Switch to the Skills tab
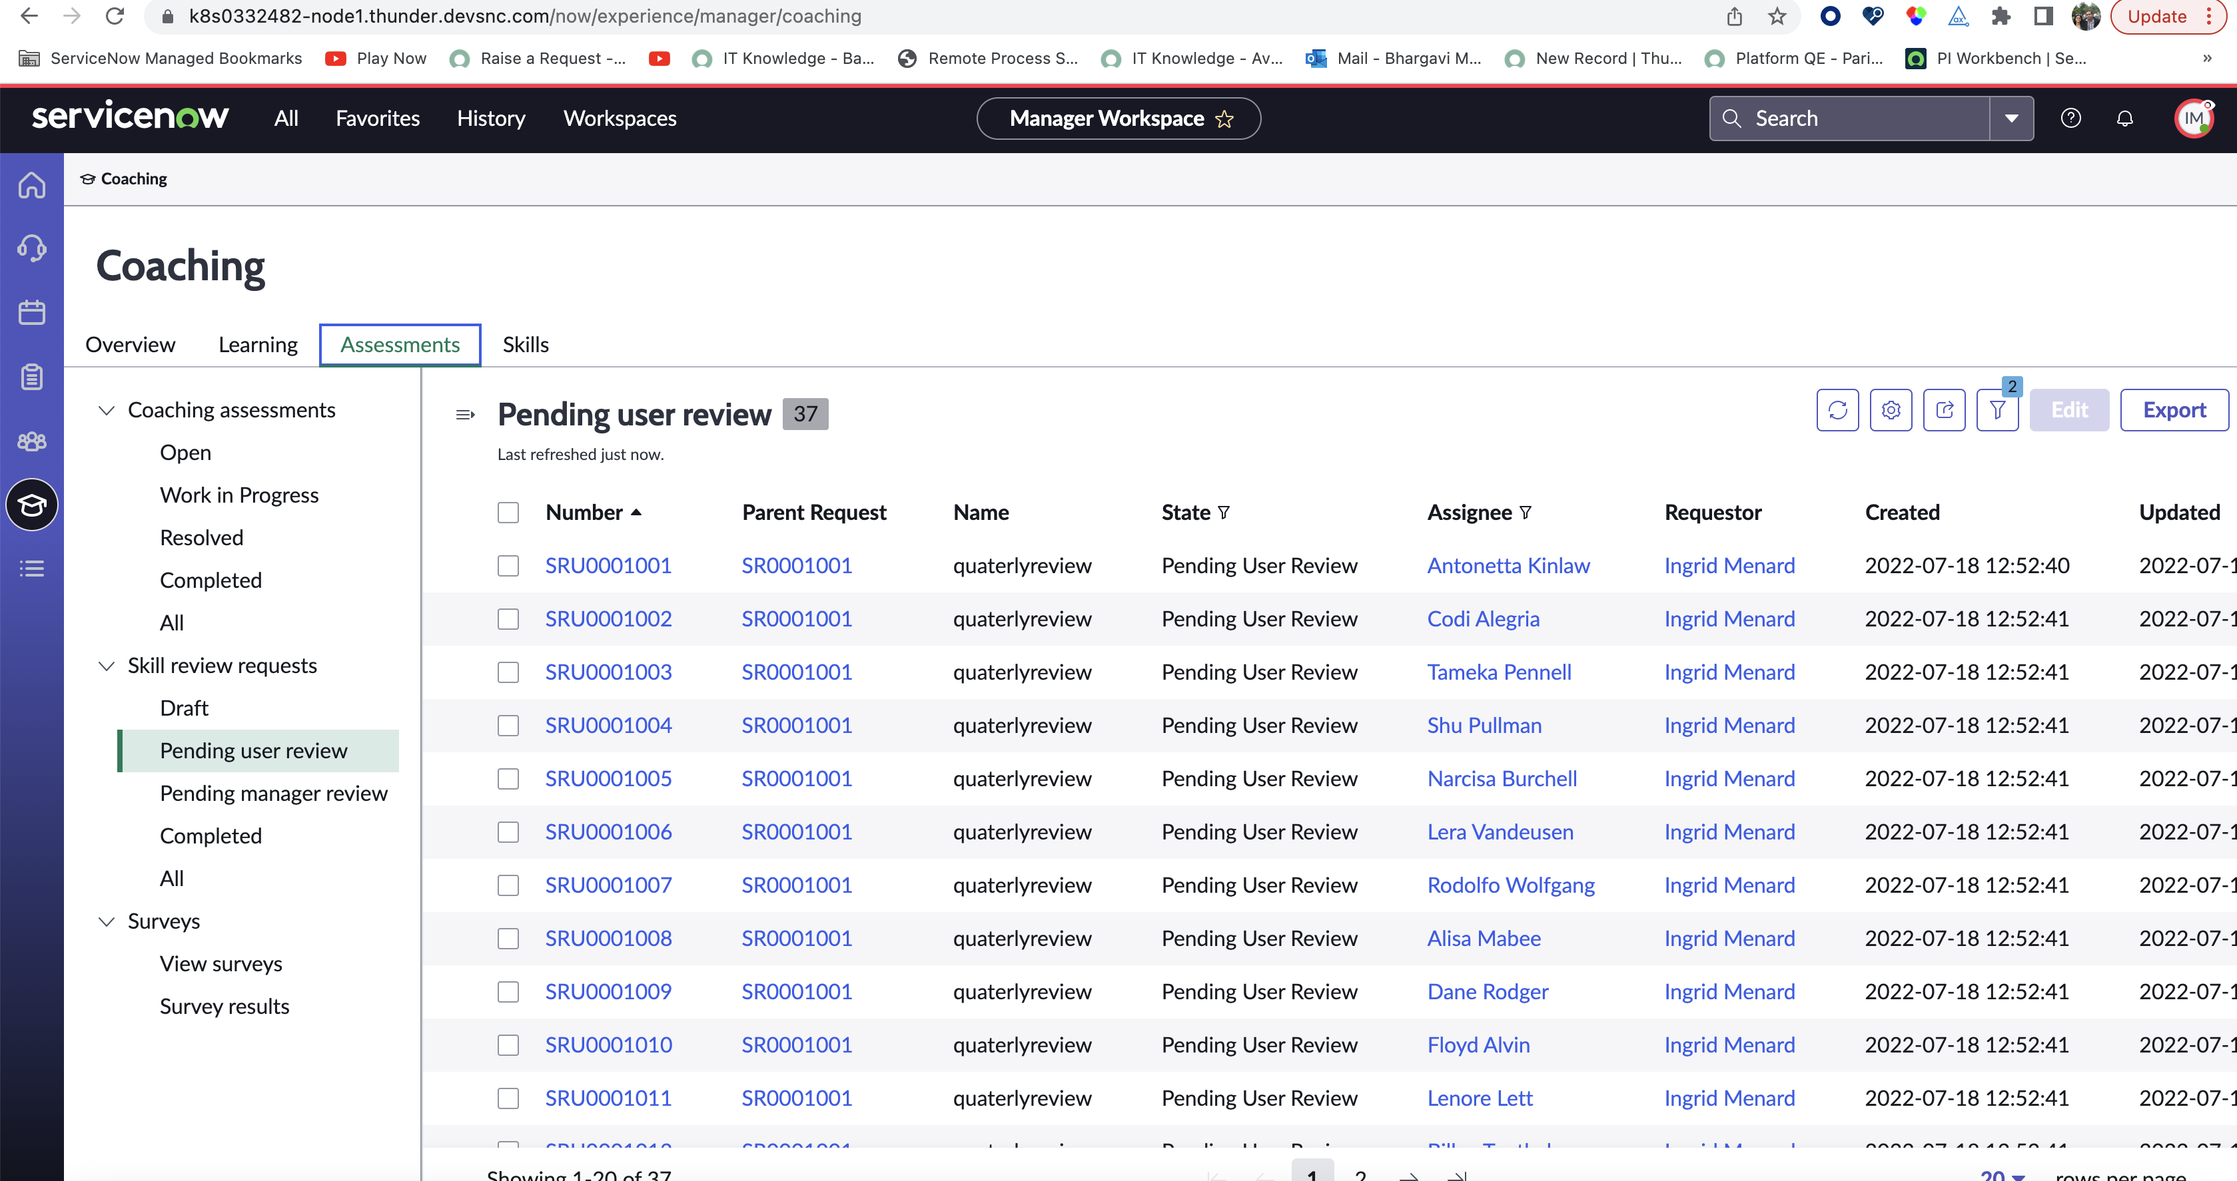The height and width of the screenshot is (1181, 2237). pyautogui.click(x=526, y=344)
